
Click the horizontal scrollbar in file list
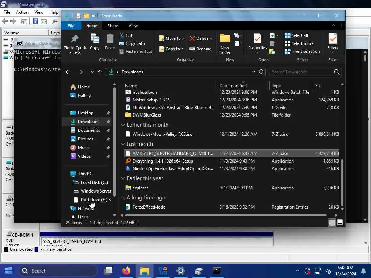226,215
